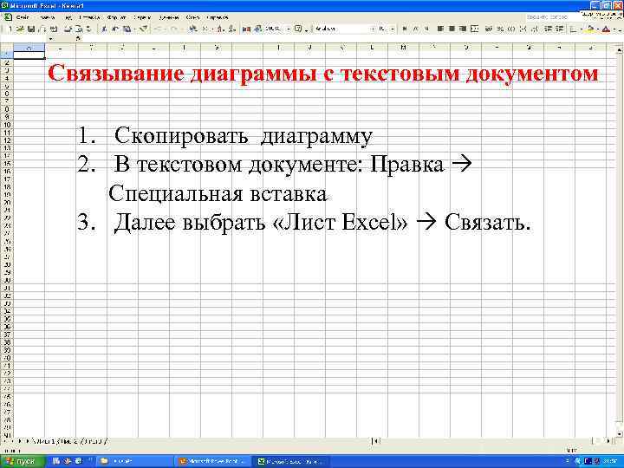Click the Undo arrow icon
This screenshot has height=468, width=624.
[157, 29]
